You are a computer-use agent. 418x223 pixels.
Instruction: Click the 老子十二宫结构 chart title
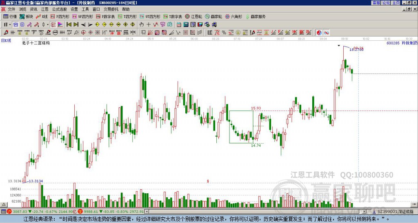[36, 43]
